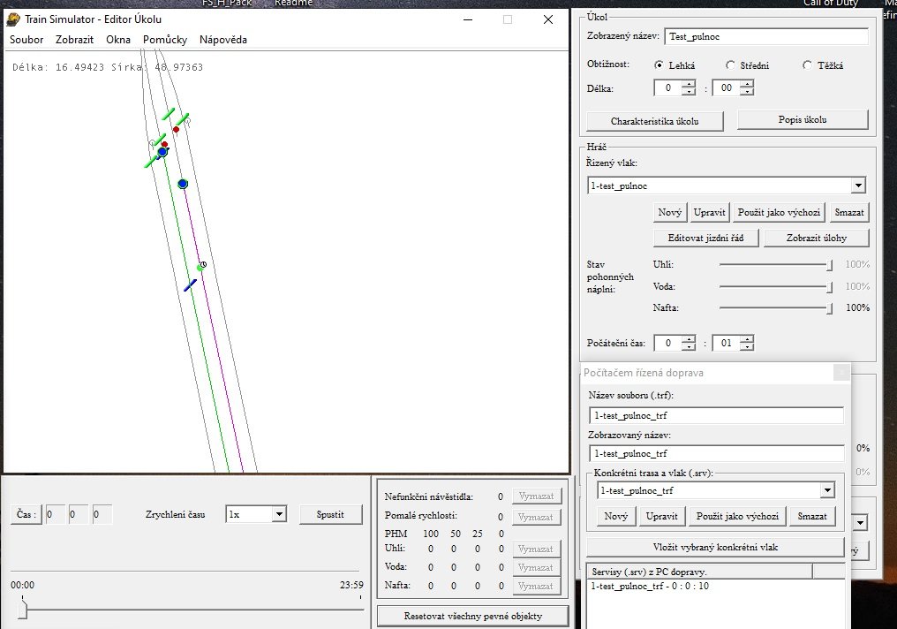Viewport: 897px width, 629px height.
Task: Open the Soubor menu
Action: [x=26, y=40]
